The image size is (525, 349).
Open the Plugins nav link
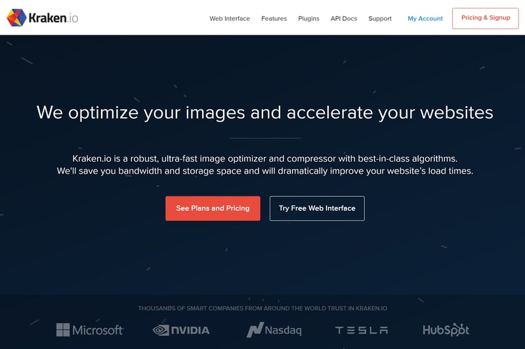[x=308, y=18]
